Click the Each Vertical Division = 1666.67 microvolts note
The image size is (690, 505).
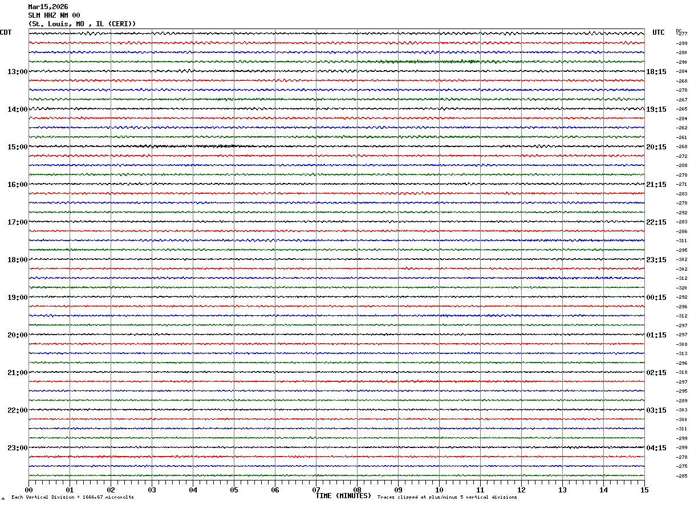72,498
